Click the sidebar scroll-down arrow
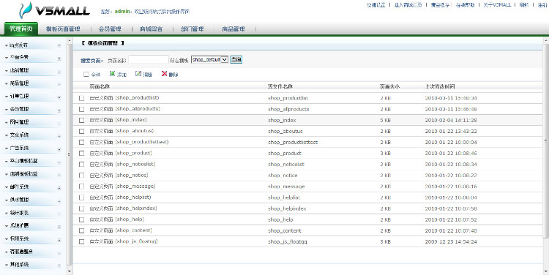This screenshot has height=275, width=549. click(x=70, y=271)
